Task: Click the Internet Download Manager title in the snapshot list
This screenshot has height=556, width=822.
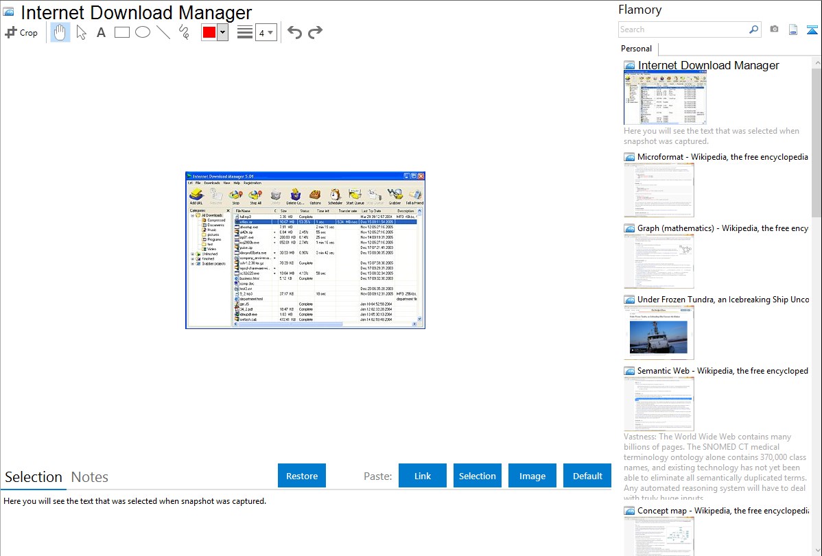Action: click(x=708, y=66)
